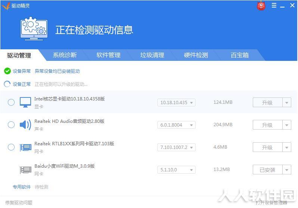Click the 驱动精灵 logo icon
This screenshot has height=208, width=298.
[x=6, y=6]
